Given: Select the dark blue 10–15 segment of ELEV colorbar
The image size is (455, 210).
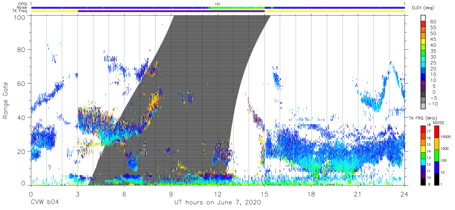Looking at the screenshot, I should [x=423, y=77].
